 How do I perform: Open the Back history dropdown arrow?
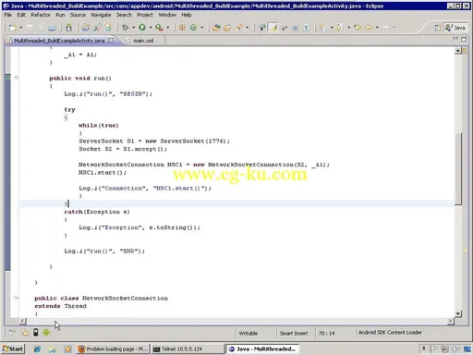377,28
